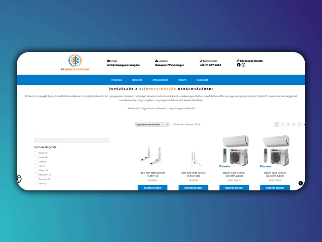Image resolution: width=322 pixels, height=242 pixels.
Task: Open the Instagram social page icon
Action: pyautogui.click(x=244, y=65)
